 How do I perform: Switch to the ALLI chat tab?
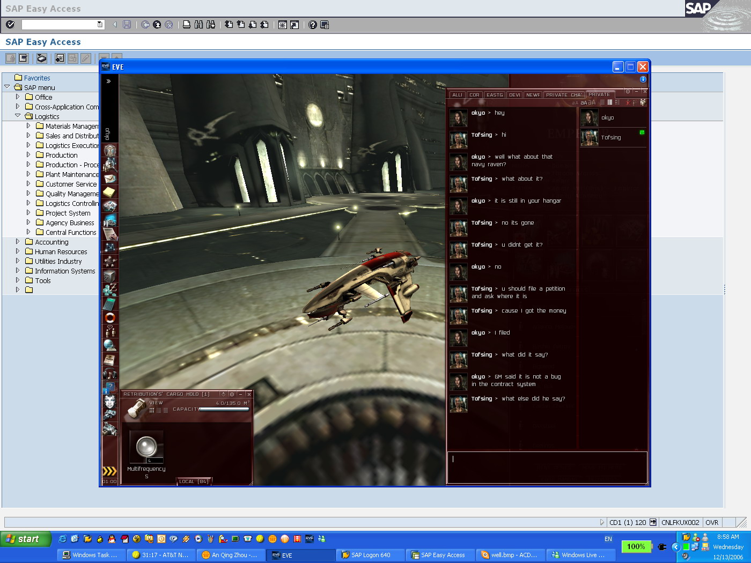tap(457, 95)
